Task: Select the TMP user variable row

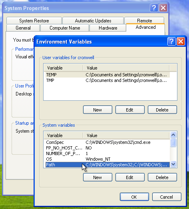Action: pyautogui.click(x=108, y=80)
